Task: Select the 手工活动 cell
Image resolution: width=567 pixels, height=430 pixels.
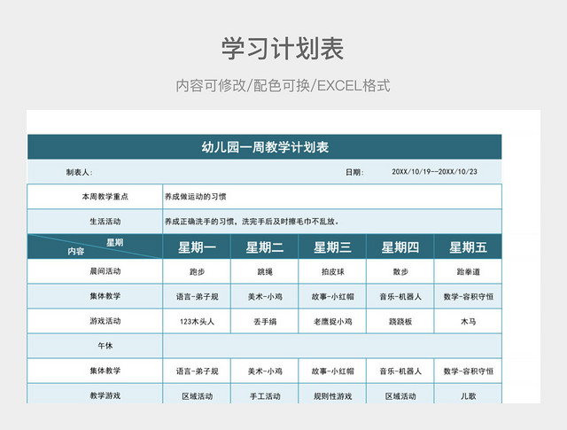Action: pyautogui.click(x=265, y=394)
